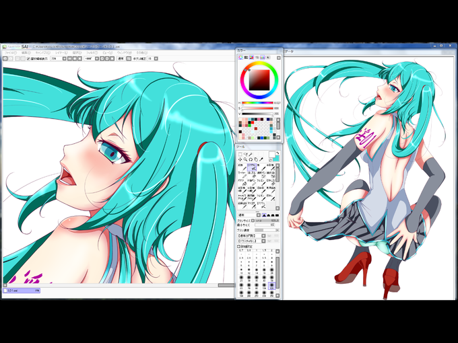The height and width of the screenshot is (343, 458).
Task: Choose the crayon brush tool
Action: coord(261,182)
